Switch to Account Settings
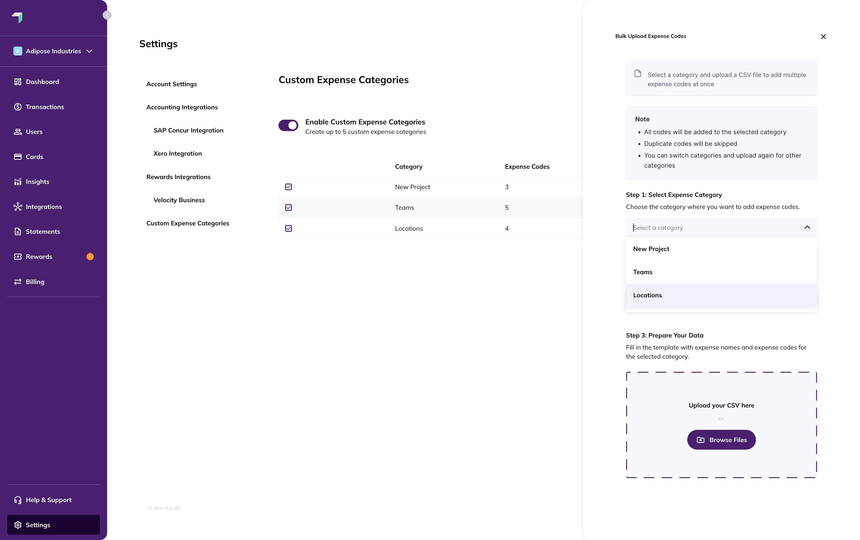The height and width of the screenshot is (540, 860). tap(171, 84)
